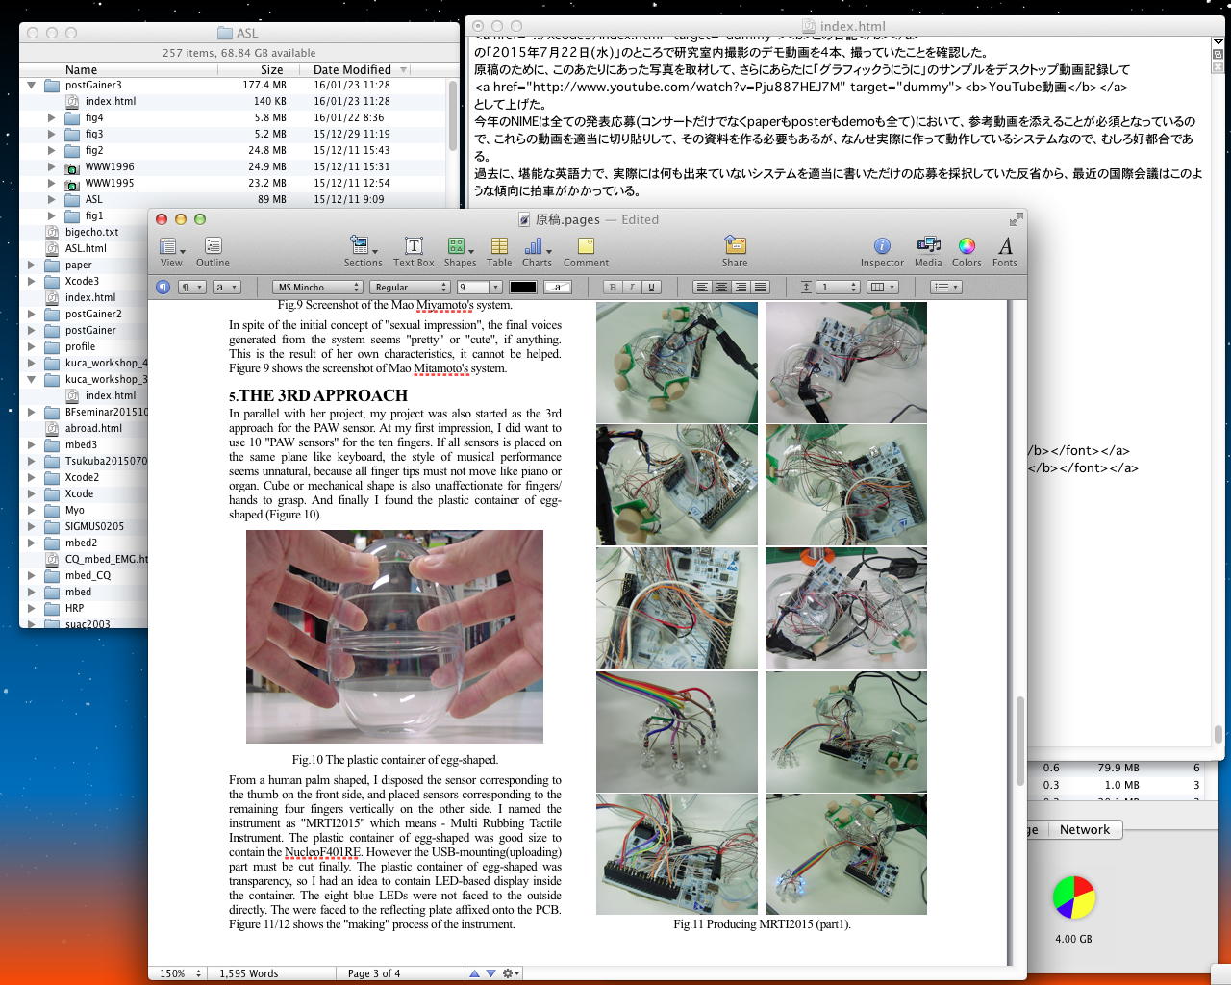Click the line spacing value field
This screenshot has width=1231, height=985.
pyautogui.click(x=830, y=287)
